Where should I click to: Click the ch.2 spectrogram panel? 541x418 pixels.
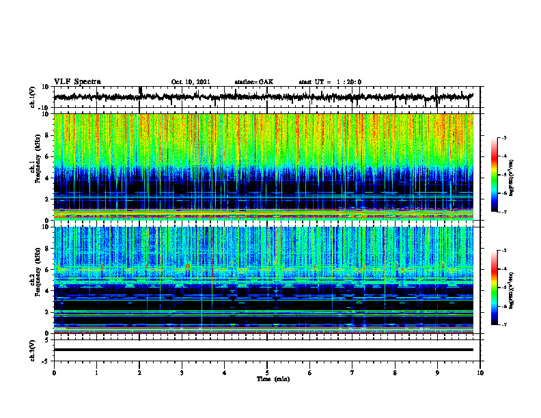coord(263,280)
